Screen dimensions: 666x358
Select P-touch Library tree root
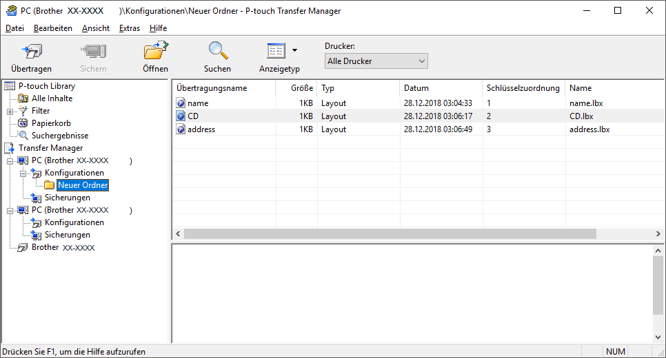pos(47,86)
